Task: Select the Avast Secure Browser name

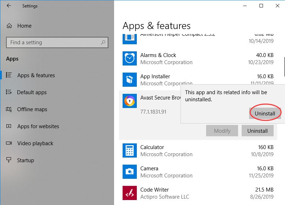Action: [x=160, y=98]
